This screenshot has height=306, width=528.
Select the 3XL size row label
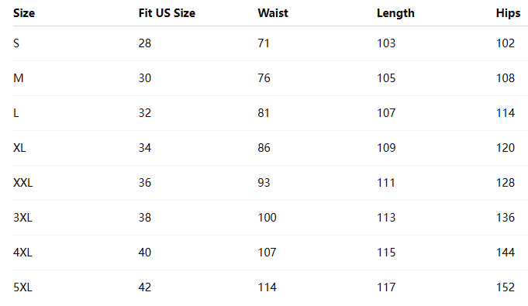22,218
